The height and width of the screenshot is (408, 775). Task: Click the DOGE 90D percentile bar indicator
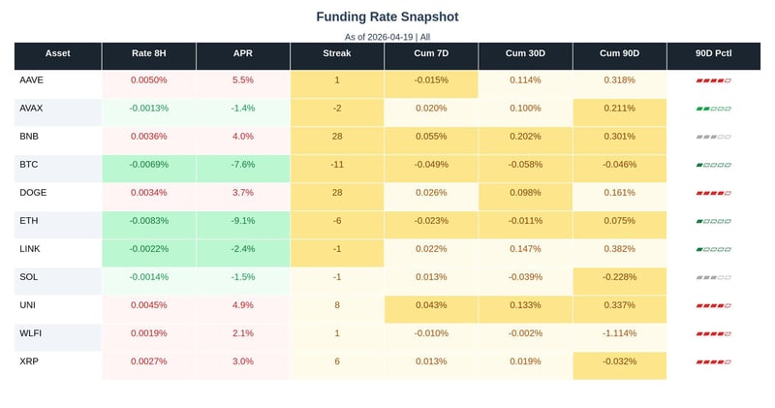pos(713,193)
